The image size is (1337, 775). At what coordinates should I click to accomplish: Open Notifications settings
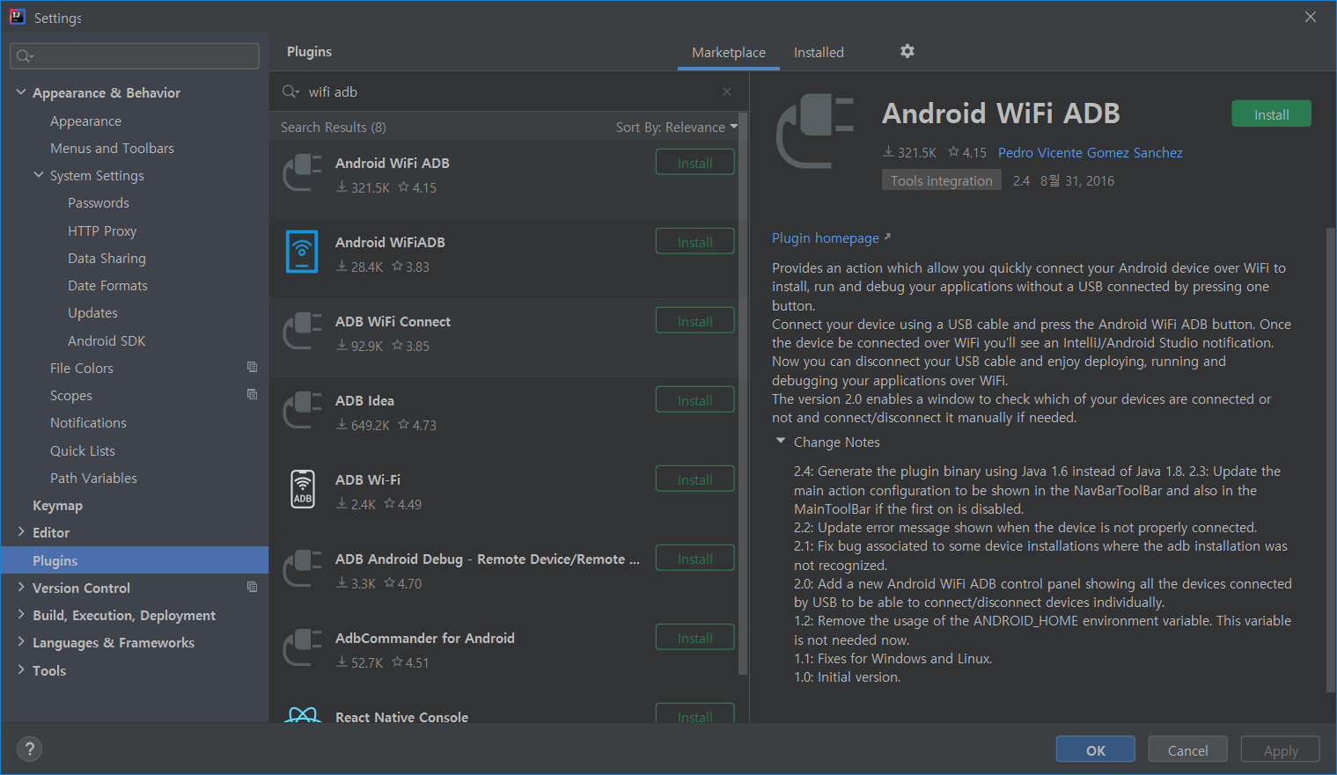pyautogui.click(x=88, y=423)
